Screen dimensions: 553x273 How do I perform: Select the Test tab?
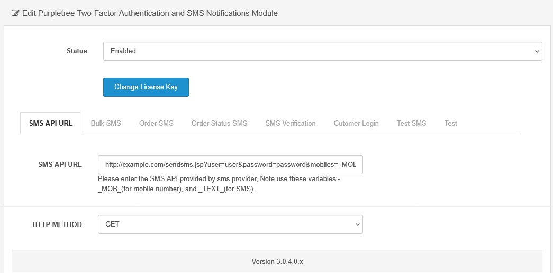click(450, 123)
